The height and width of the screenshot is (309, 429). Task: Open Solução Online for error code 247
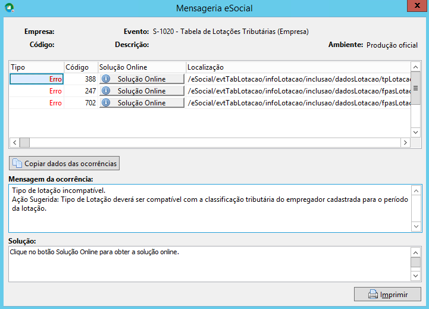pos(142,91)
